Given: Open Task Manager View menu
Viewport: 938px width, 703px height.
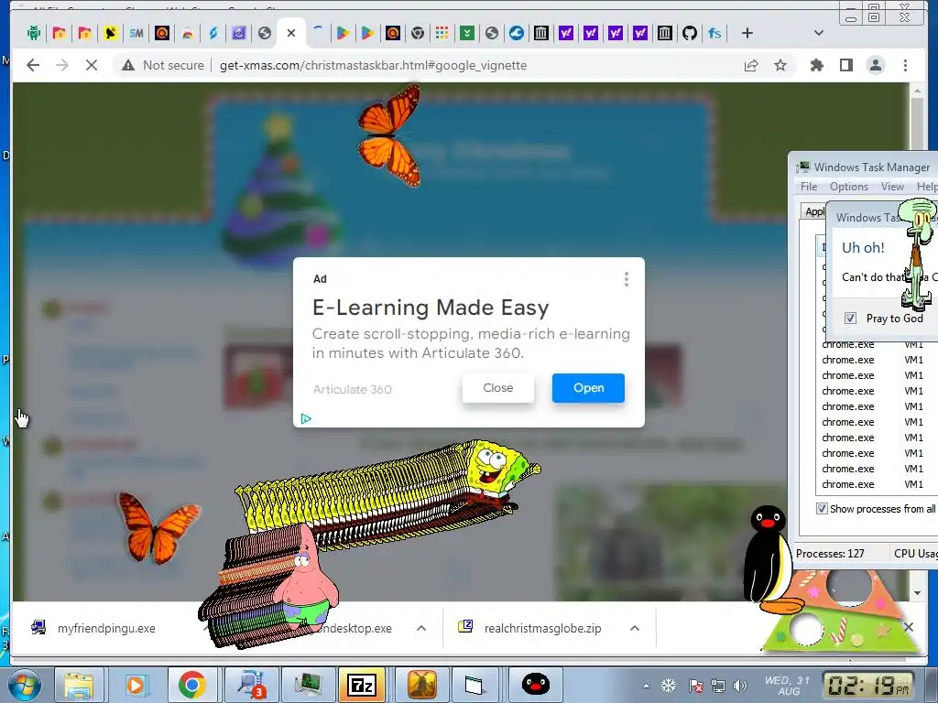Looking at the screenshot, I should pyautogui.click(x=892, y=187).
